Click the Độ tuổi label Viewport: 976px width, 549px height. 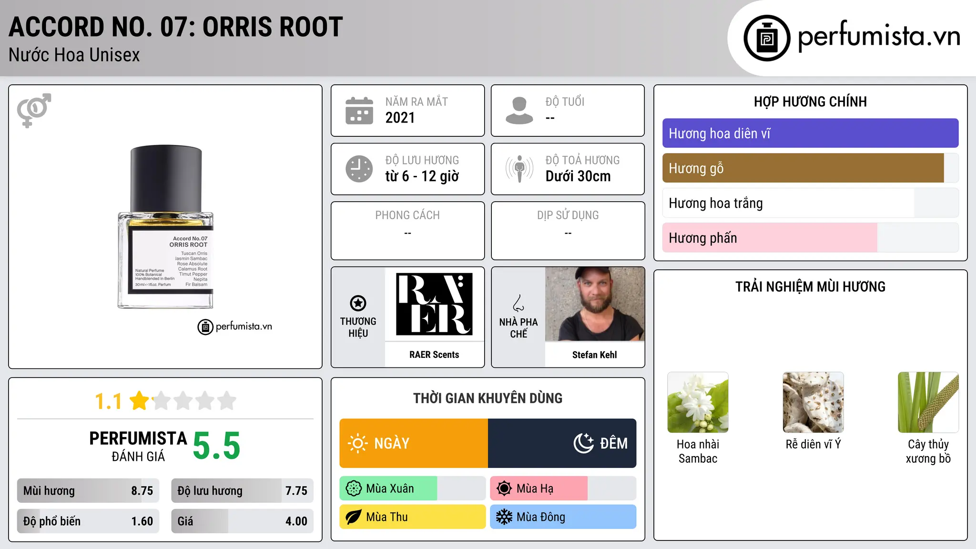(565, 102)
